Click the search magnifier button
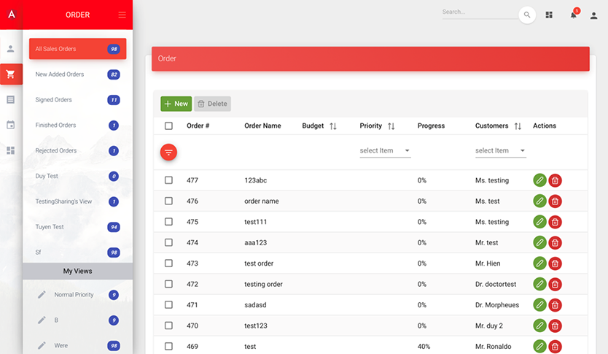Viewport: 608px width, 354px height. coord(526,15)
